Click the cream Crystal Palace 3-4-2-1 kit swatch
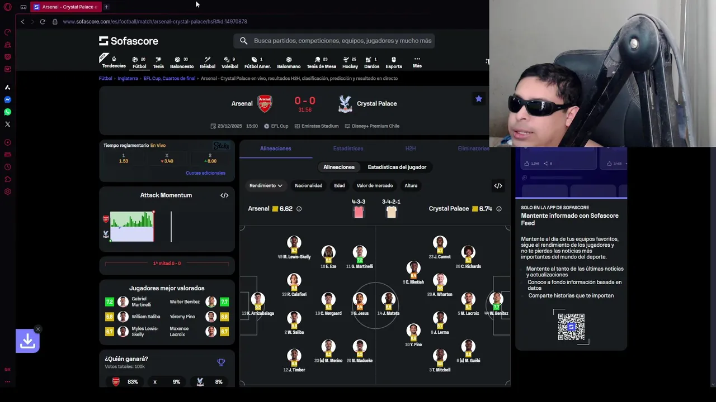This screenshot has height=402, width=716. coord(391,212)
